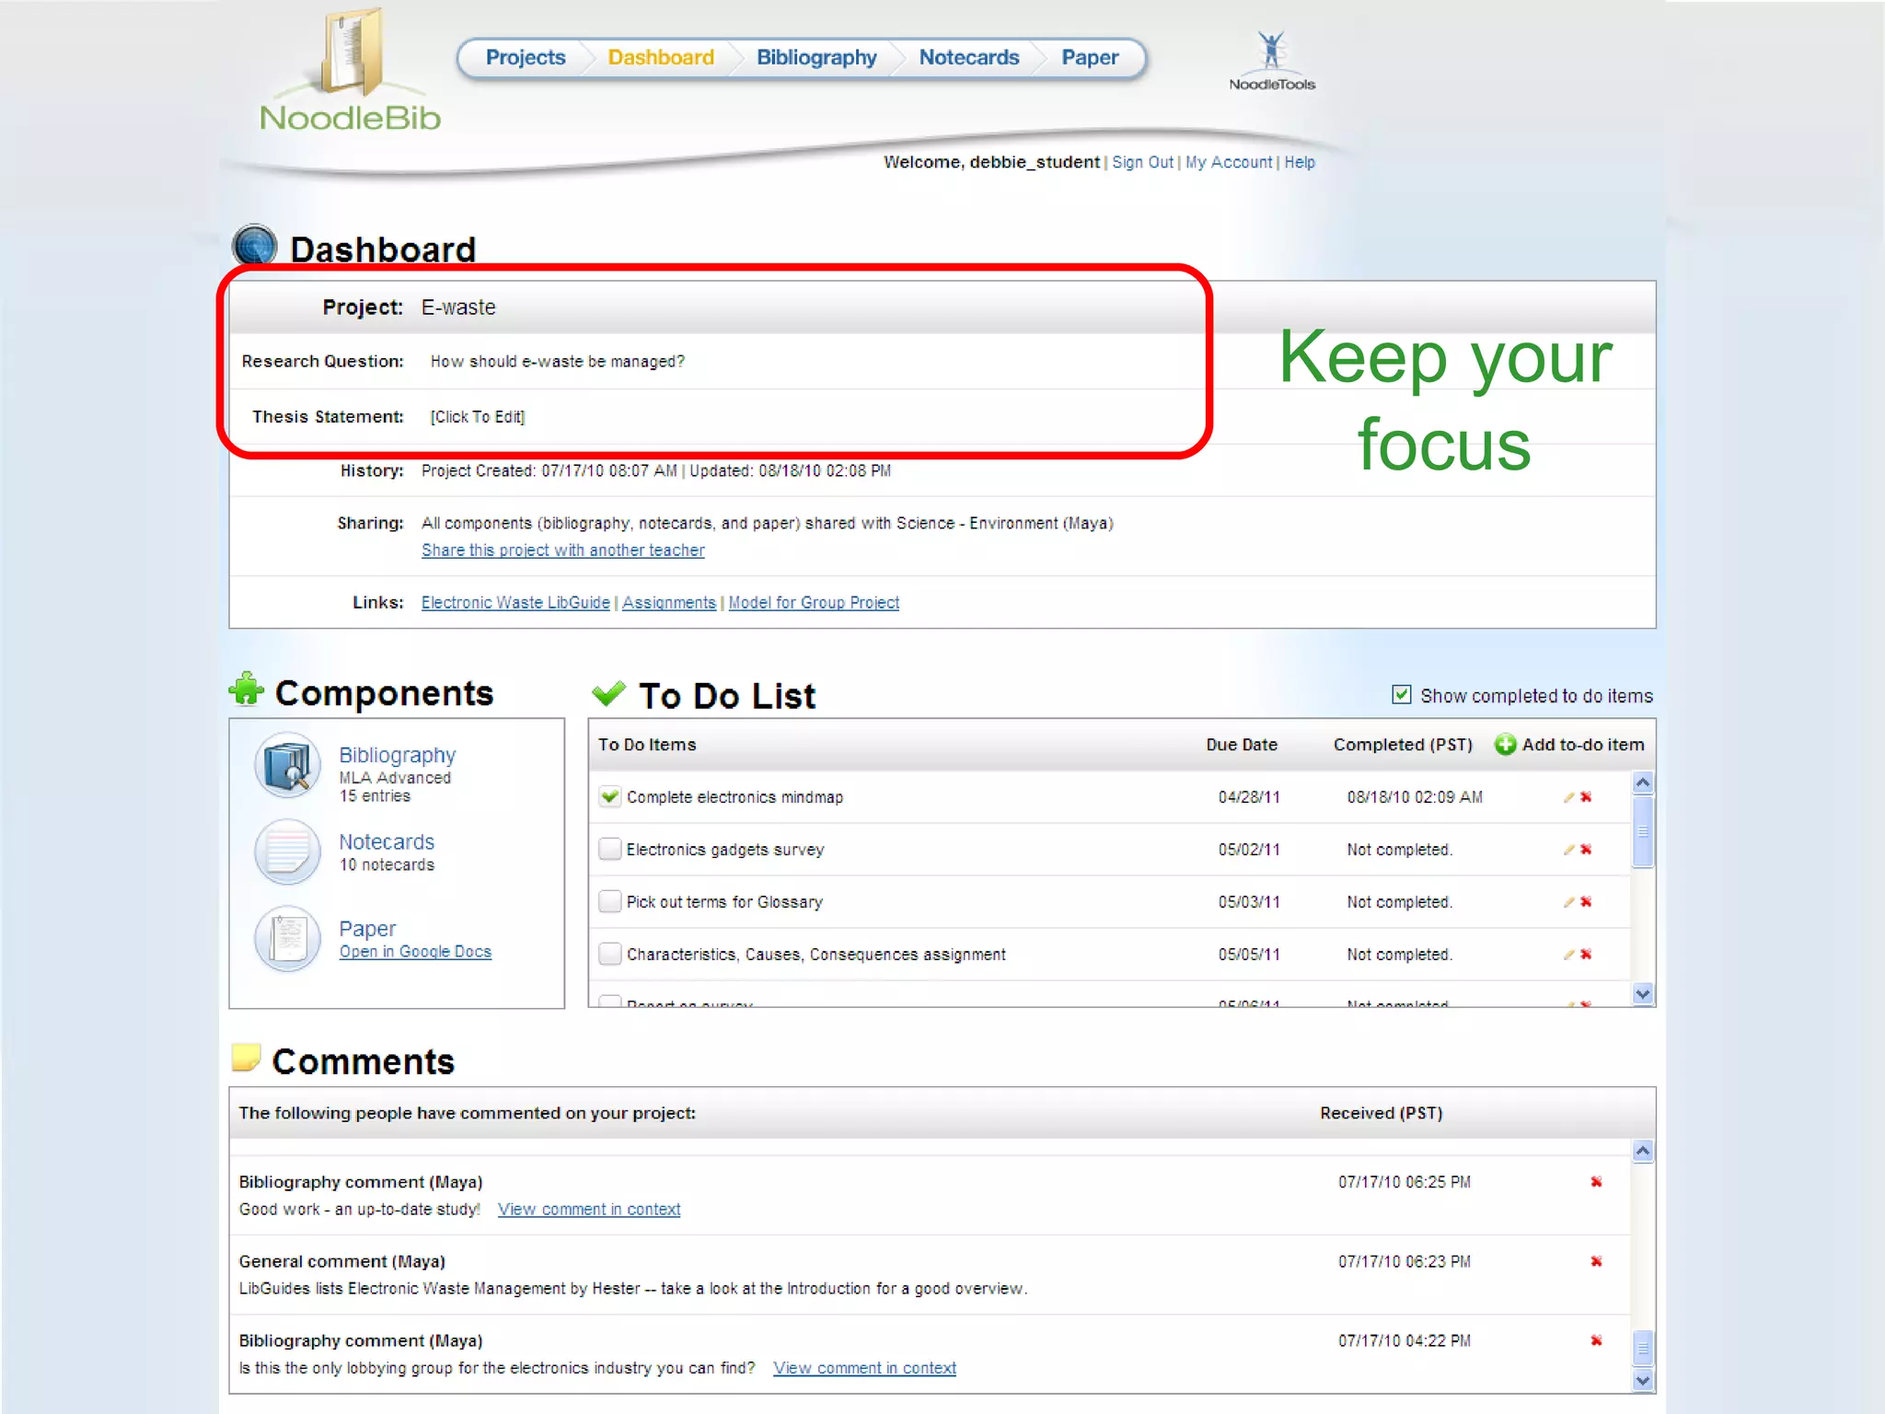Open the Paper component icon
The height and width of the screenshot is (1414, 1885).
pos(287,939)
